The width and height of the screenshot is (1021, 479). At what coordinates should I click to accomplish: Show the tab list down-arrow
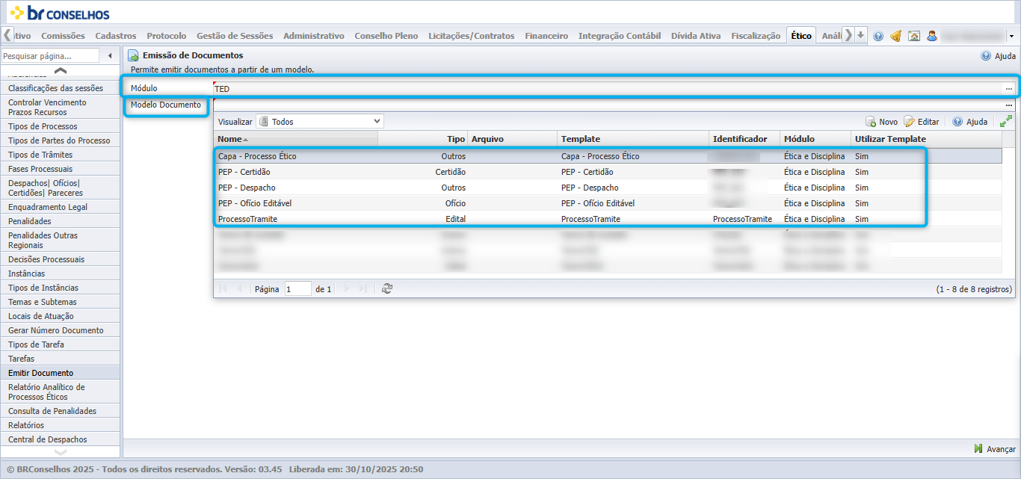(x=861, y=35)
